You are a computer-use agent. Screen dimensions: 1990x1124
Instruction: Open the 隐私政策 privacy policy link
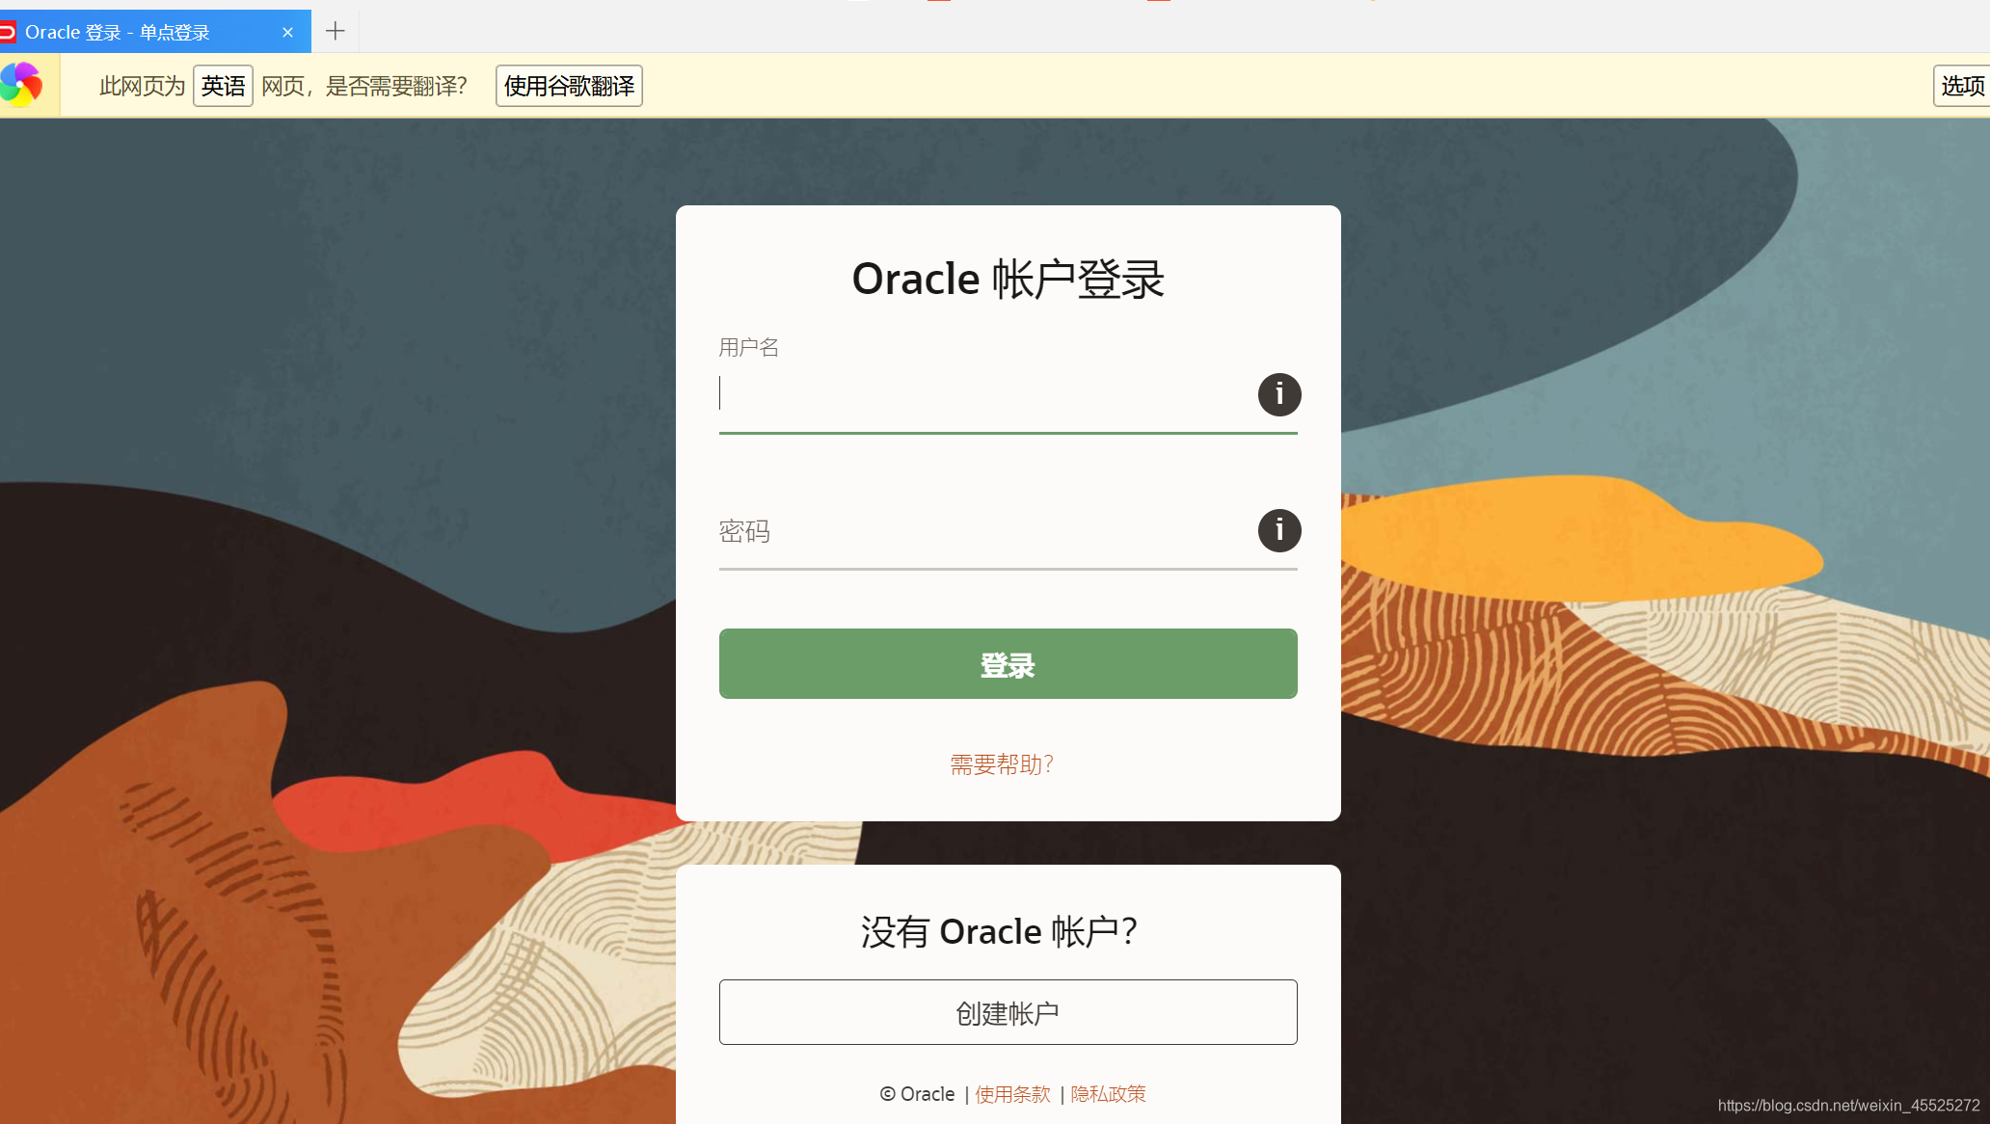click(x=1108, y=1094)
